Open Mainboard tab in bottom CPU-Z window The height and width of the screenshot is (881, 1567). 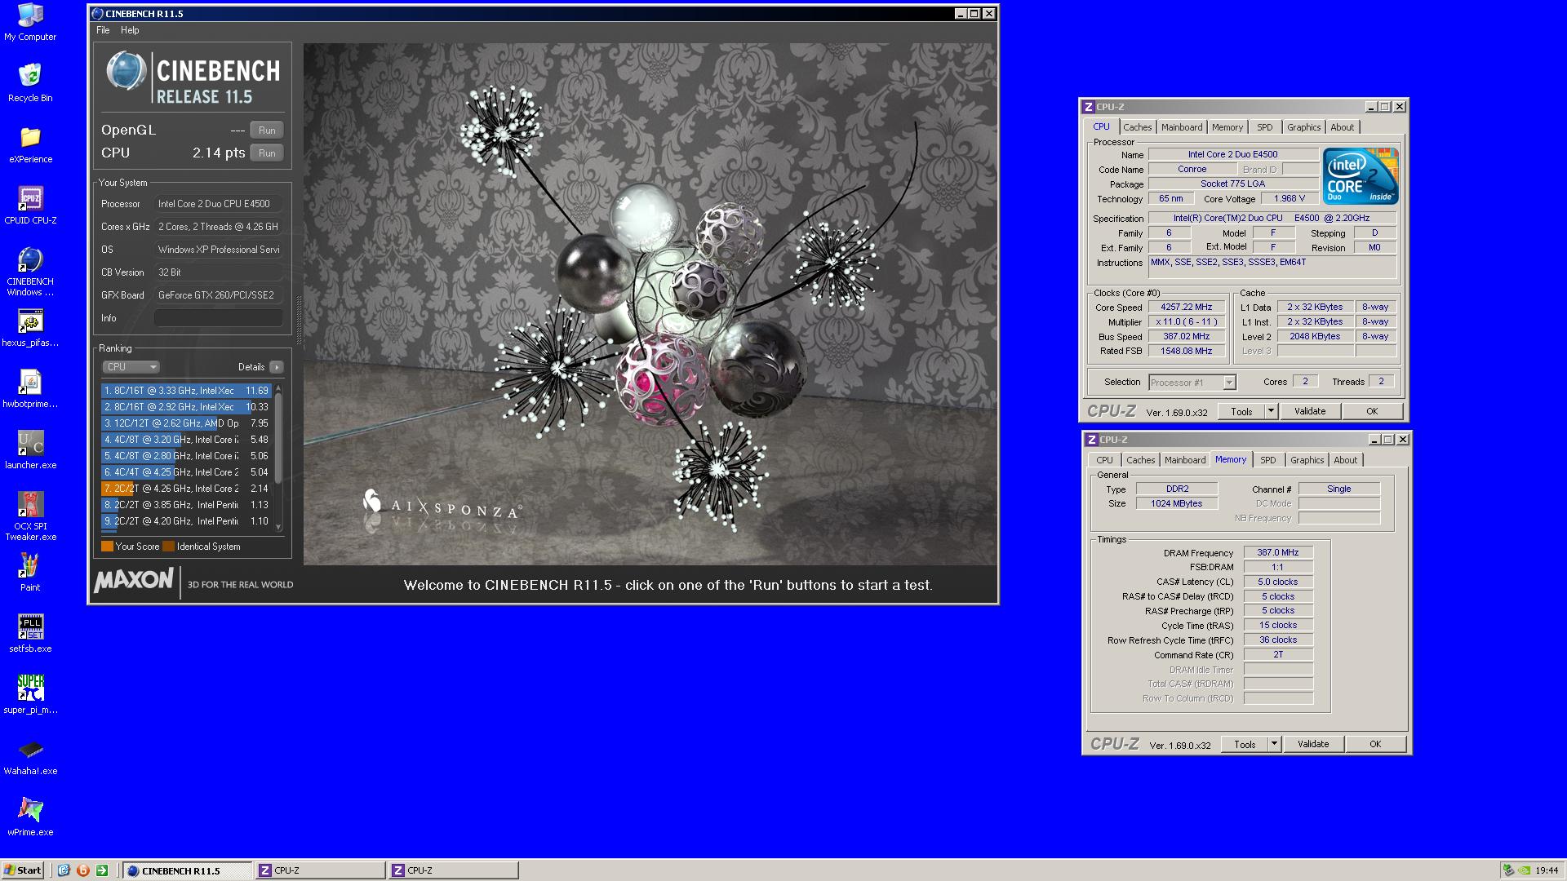point(1185,460)
